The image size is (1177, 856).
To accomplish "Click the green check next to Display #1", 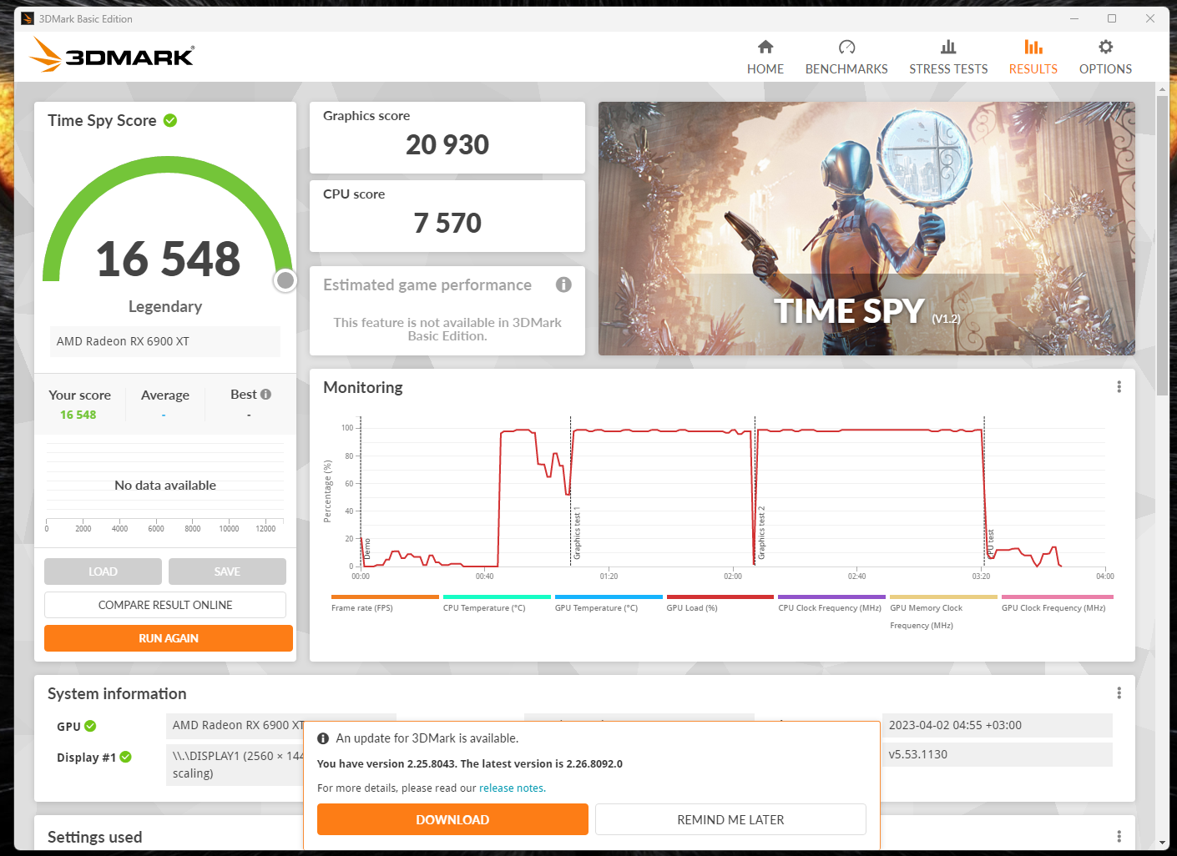I will click(x=125, y=757).
